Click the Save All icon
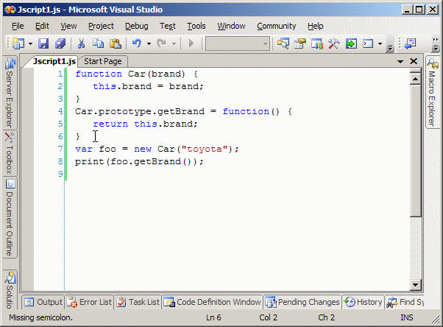This screenshot has width=443, height=327. [59, 44]
